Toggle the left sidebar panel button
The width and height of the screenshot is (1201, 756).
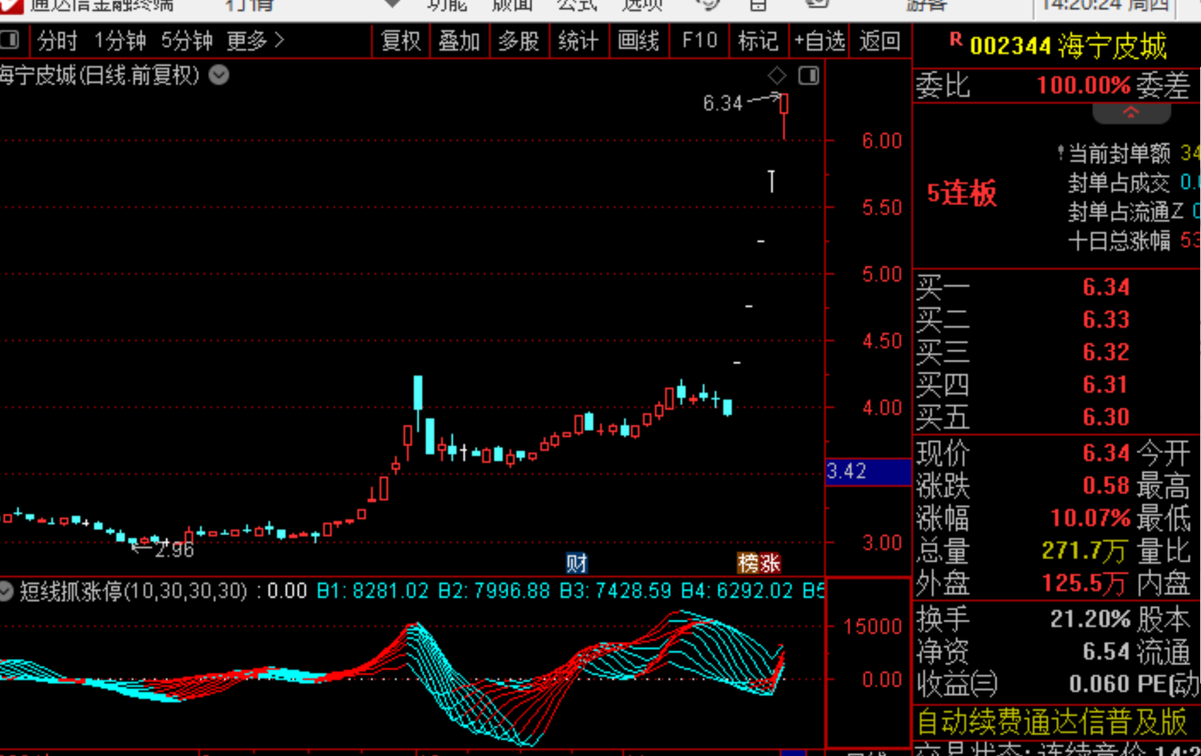pos(10,40)
